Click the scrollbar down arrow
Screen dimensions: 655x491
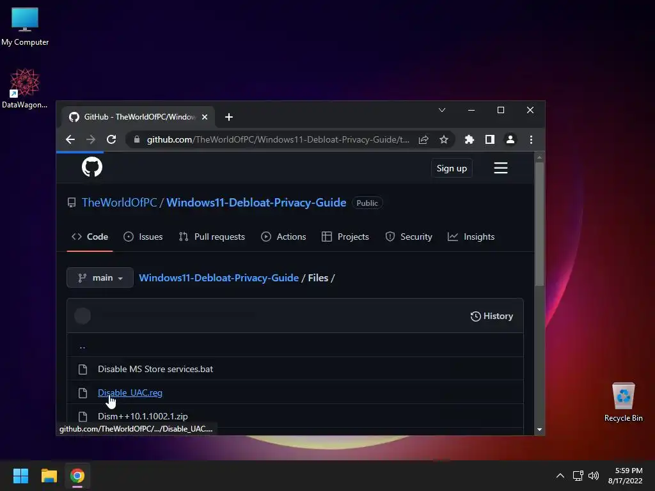539,429
